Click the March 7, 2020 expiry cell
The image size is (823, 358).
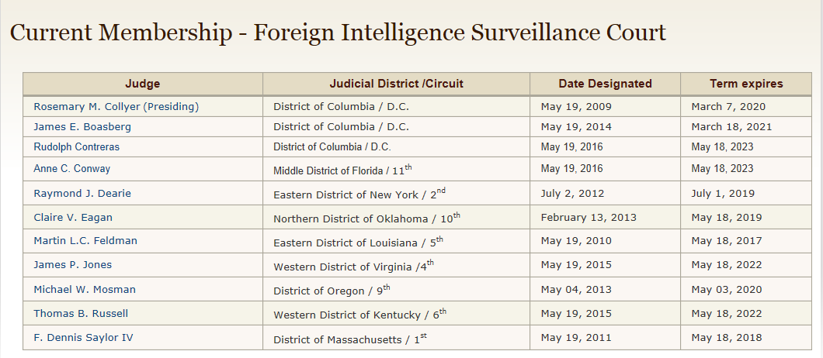728,106
